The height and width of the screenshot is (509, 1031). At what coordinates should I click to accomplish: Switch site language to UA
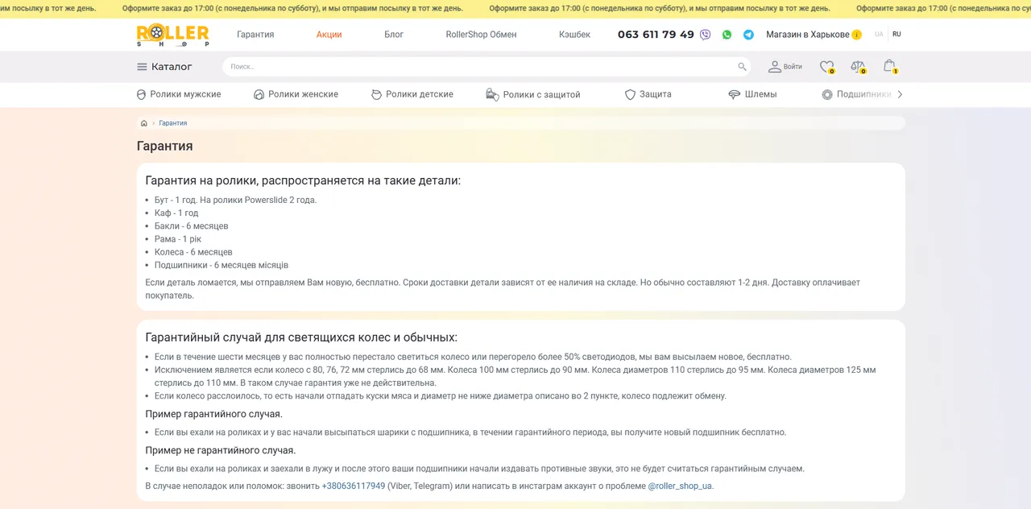click(x=879, y=35)
